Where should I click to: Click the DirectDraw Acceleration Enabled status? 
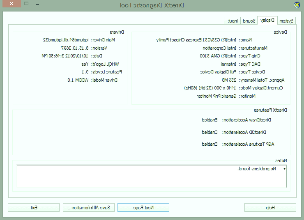tap(210, 120)
